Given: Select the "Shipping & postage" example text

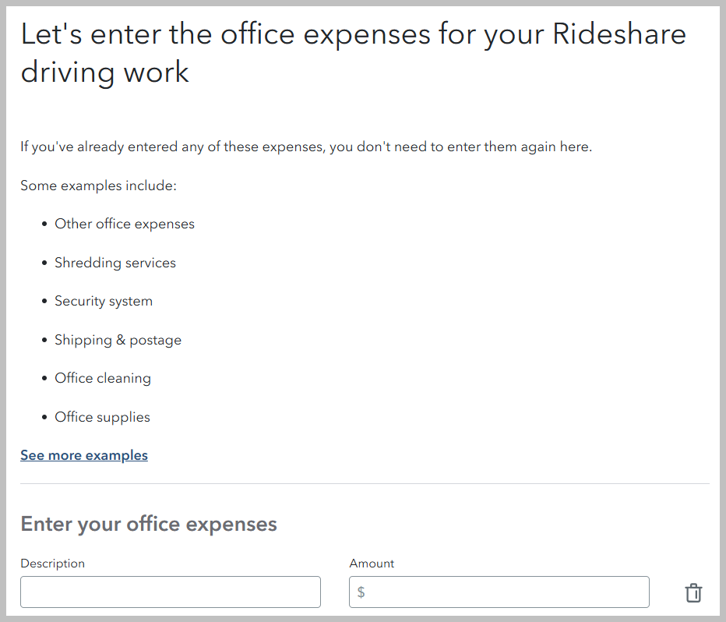Looking at the screenshot, I should 118,340.
